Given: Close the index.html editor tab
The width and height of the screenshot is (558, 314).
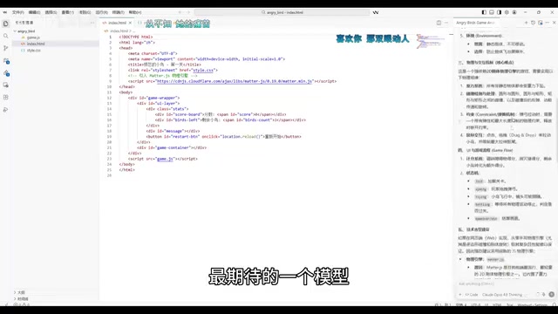Looking at the screenshot, I should 130,23.
